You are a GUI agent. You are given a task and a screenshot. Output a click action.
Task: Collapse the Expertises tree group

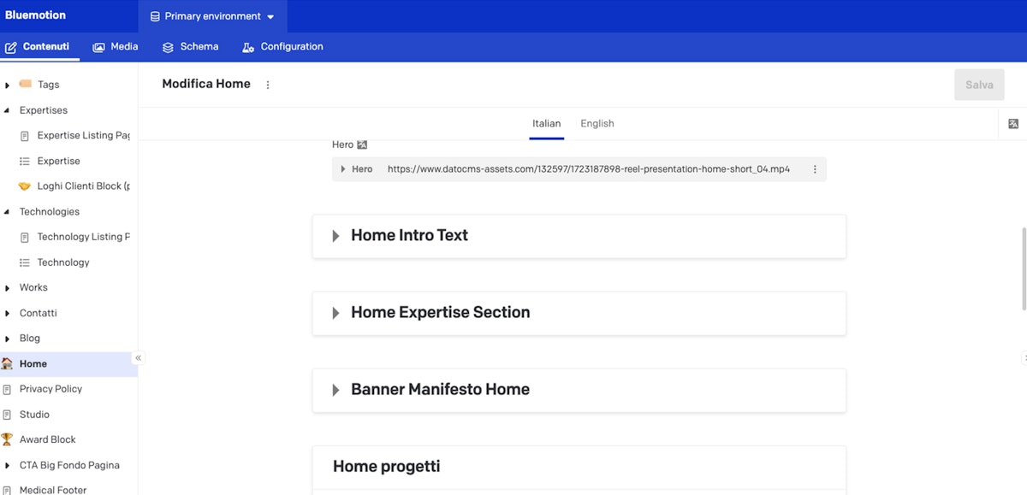coord(8,110)
